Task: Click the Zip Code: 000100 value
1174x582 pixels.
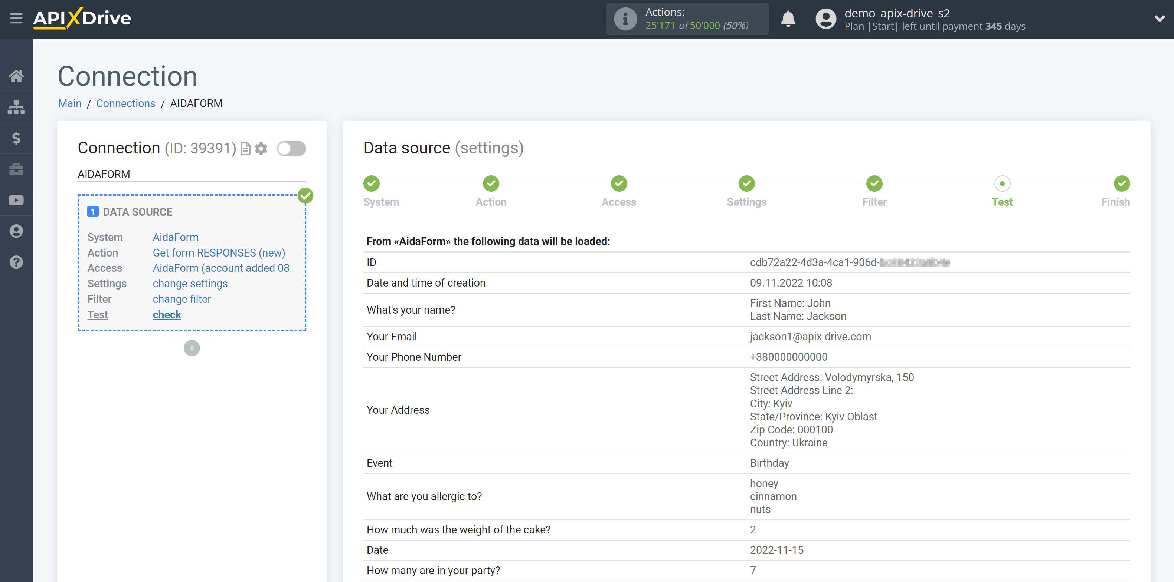Action: pyautogui.click(x=791, y=430)
